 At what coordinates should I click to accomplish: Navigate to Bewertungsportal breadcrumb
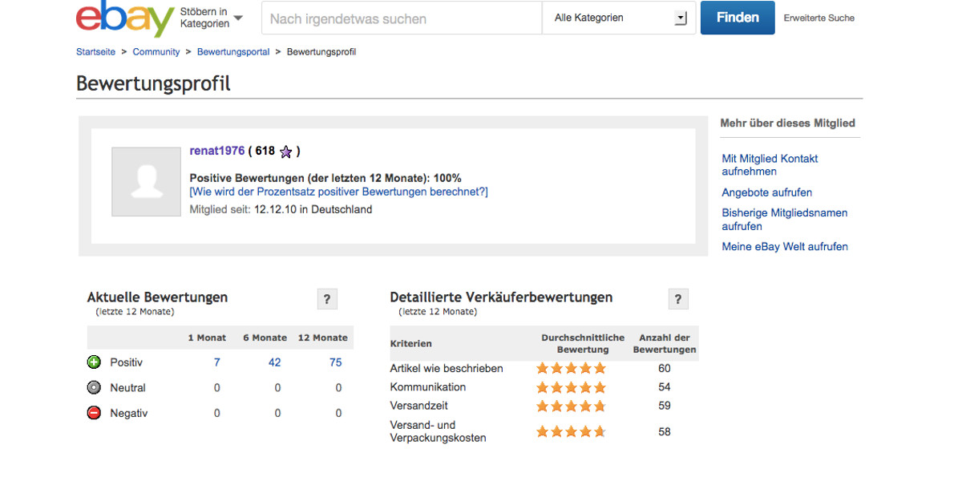pos(233,52)
